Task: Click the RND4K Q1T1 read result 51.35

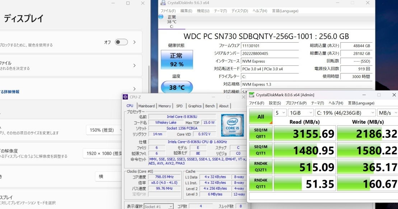Action: (x=305, y=184)
